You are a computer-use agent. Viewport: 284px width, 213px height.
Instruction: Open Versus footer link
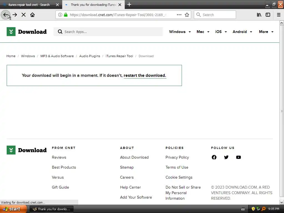[x=58, y=177]
